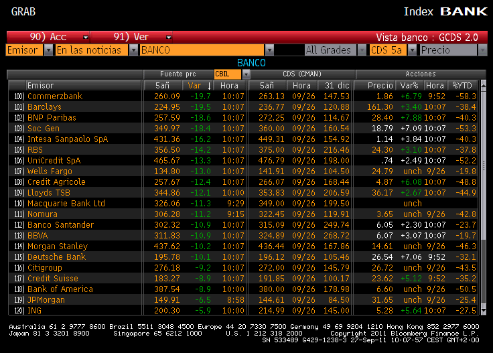Click BBVA 31 dic value 268.72
The width and height of the screenshot is (493, 353).
(x=336, y=235)
